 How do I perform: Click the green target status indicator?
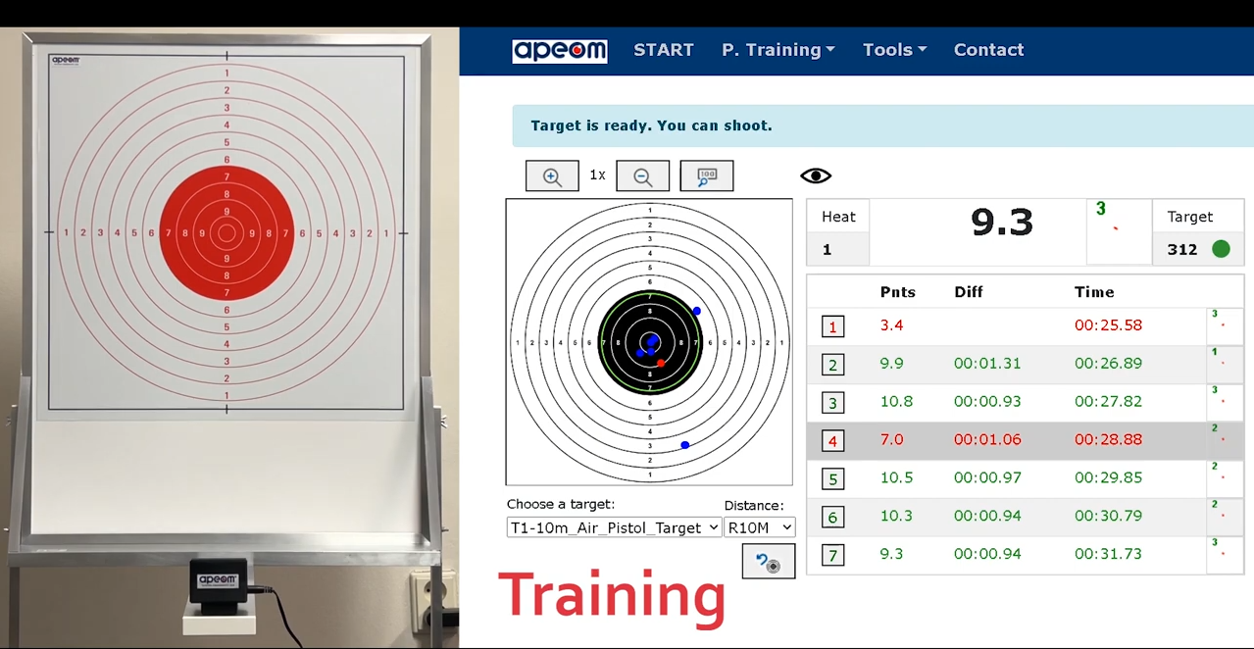point(1221,249)
